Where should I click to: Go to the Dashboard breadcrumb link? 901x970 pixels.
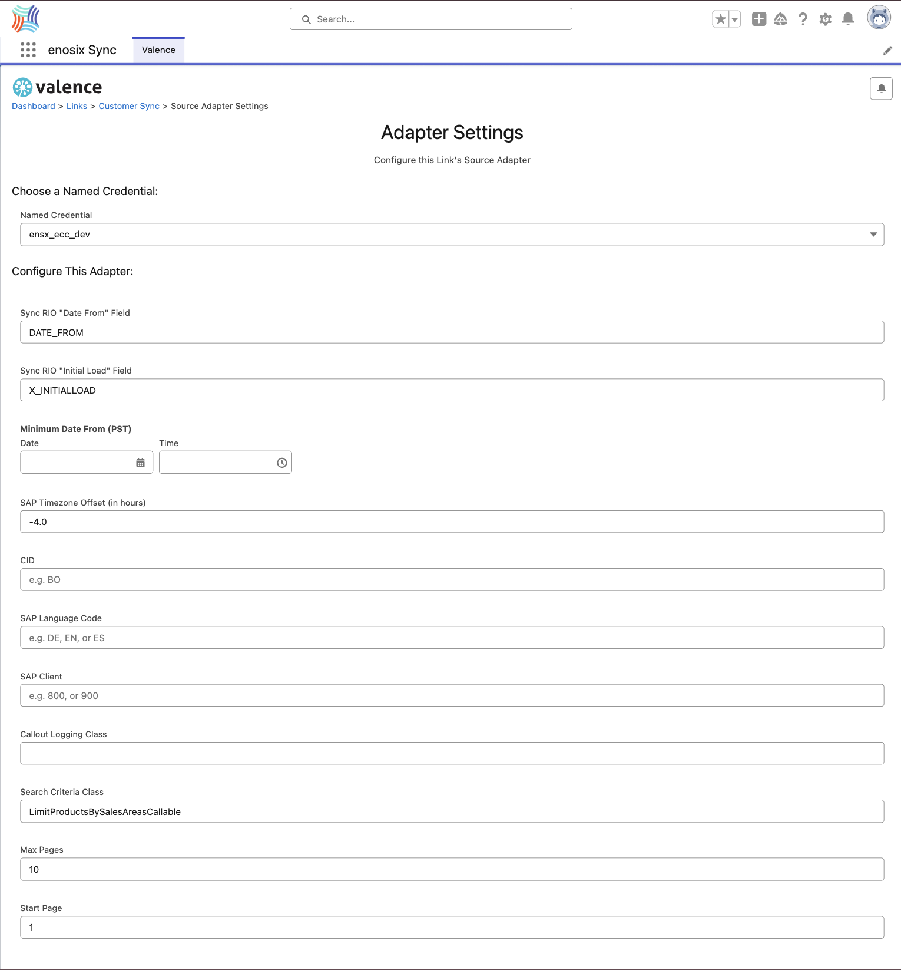(34, 106)
